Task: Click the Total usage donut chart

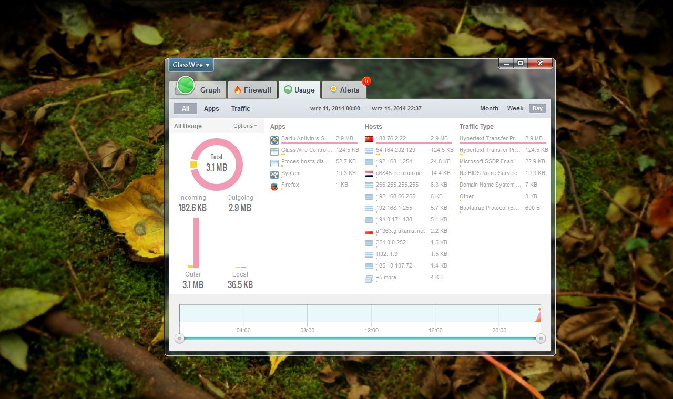Action: coord(216,165)
